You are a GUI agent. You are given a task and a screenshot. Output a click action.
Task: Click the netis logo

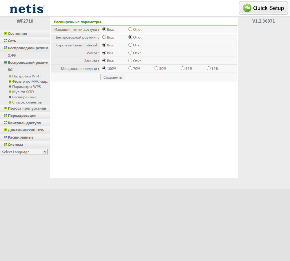(x=27, y=9)
